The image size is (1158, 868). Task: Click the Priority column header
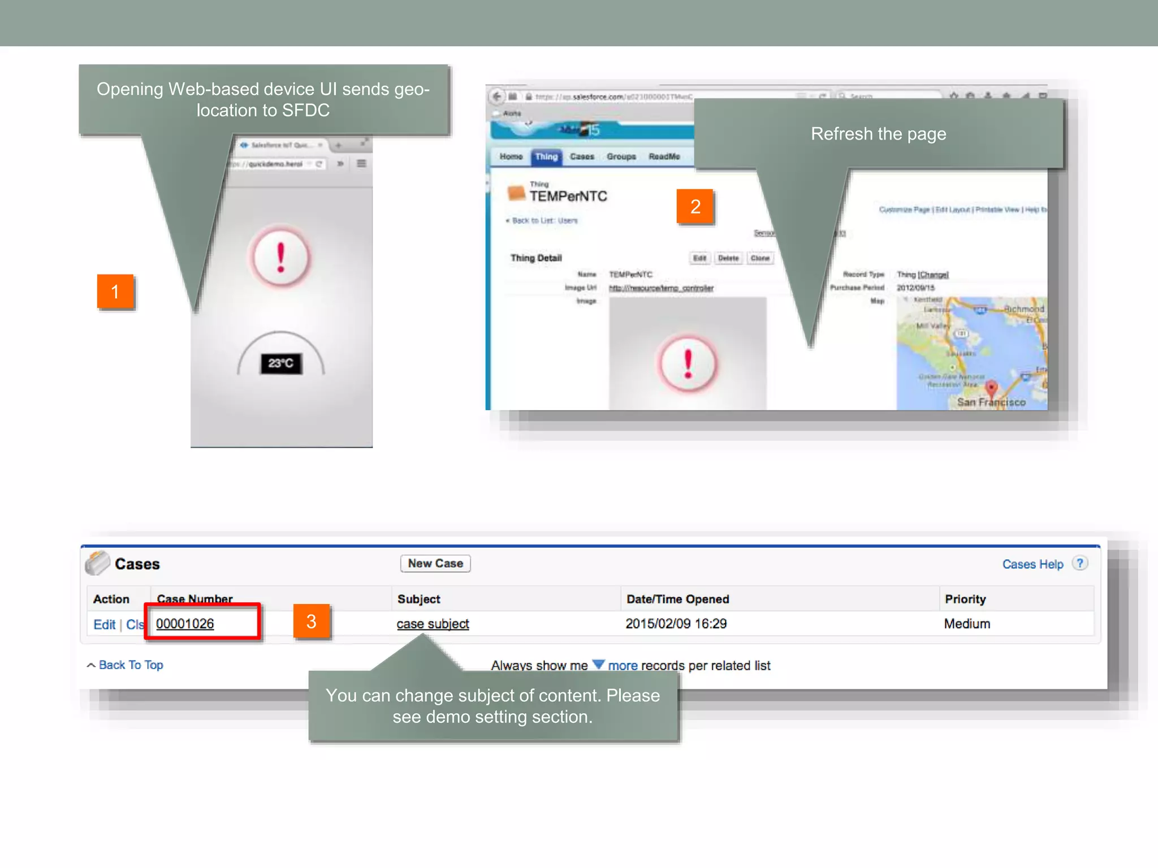[x=965, y=599]
